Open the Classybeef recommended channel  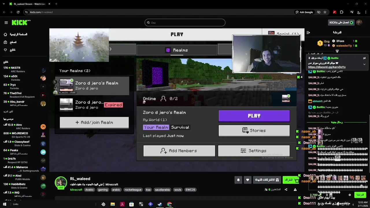(25, 144)
